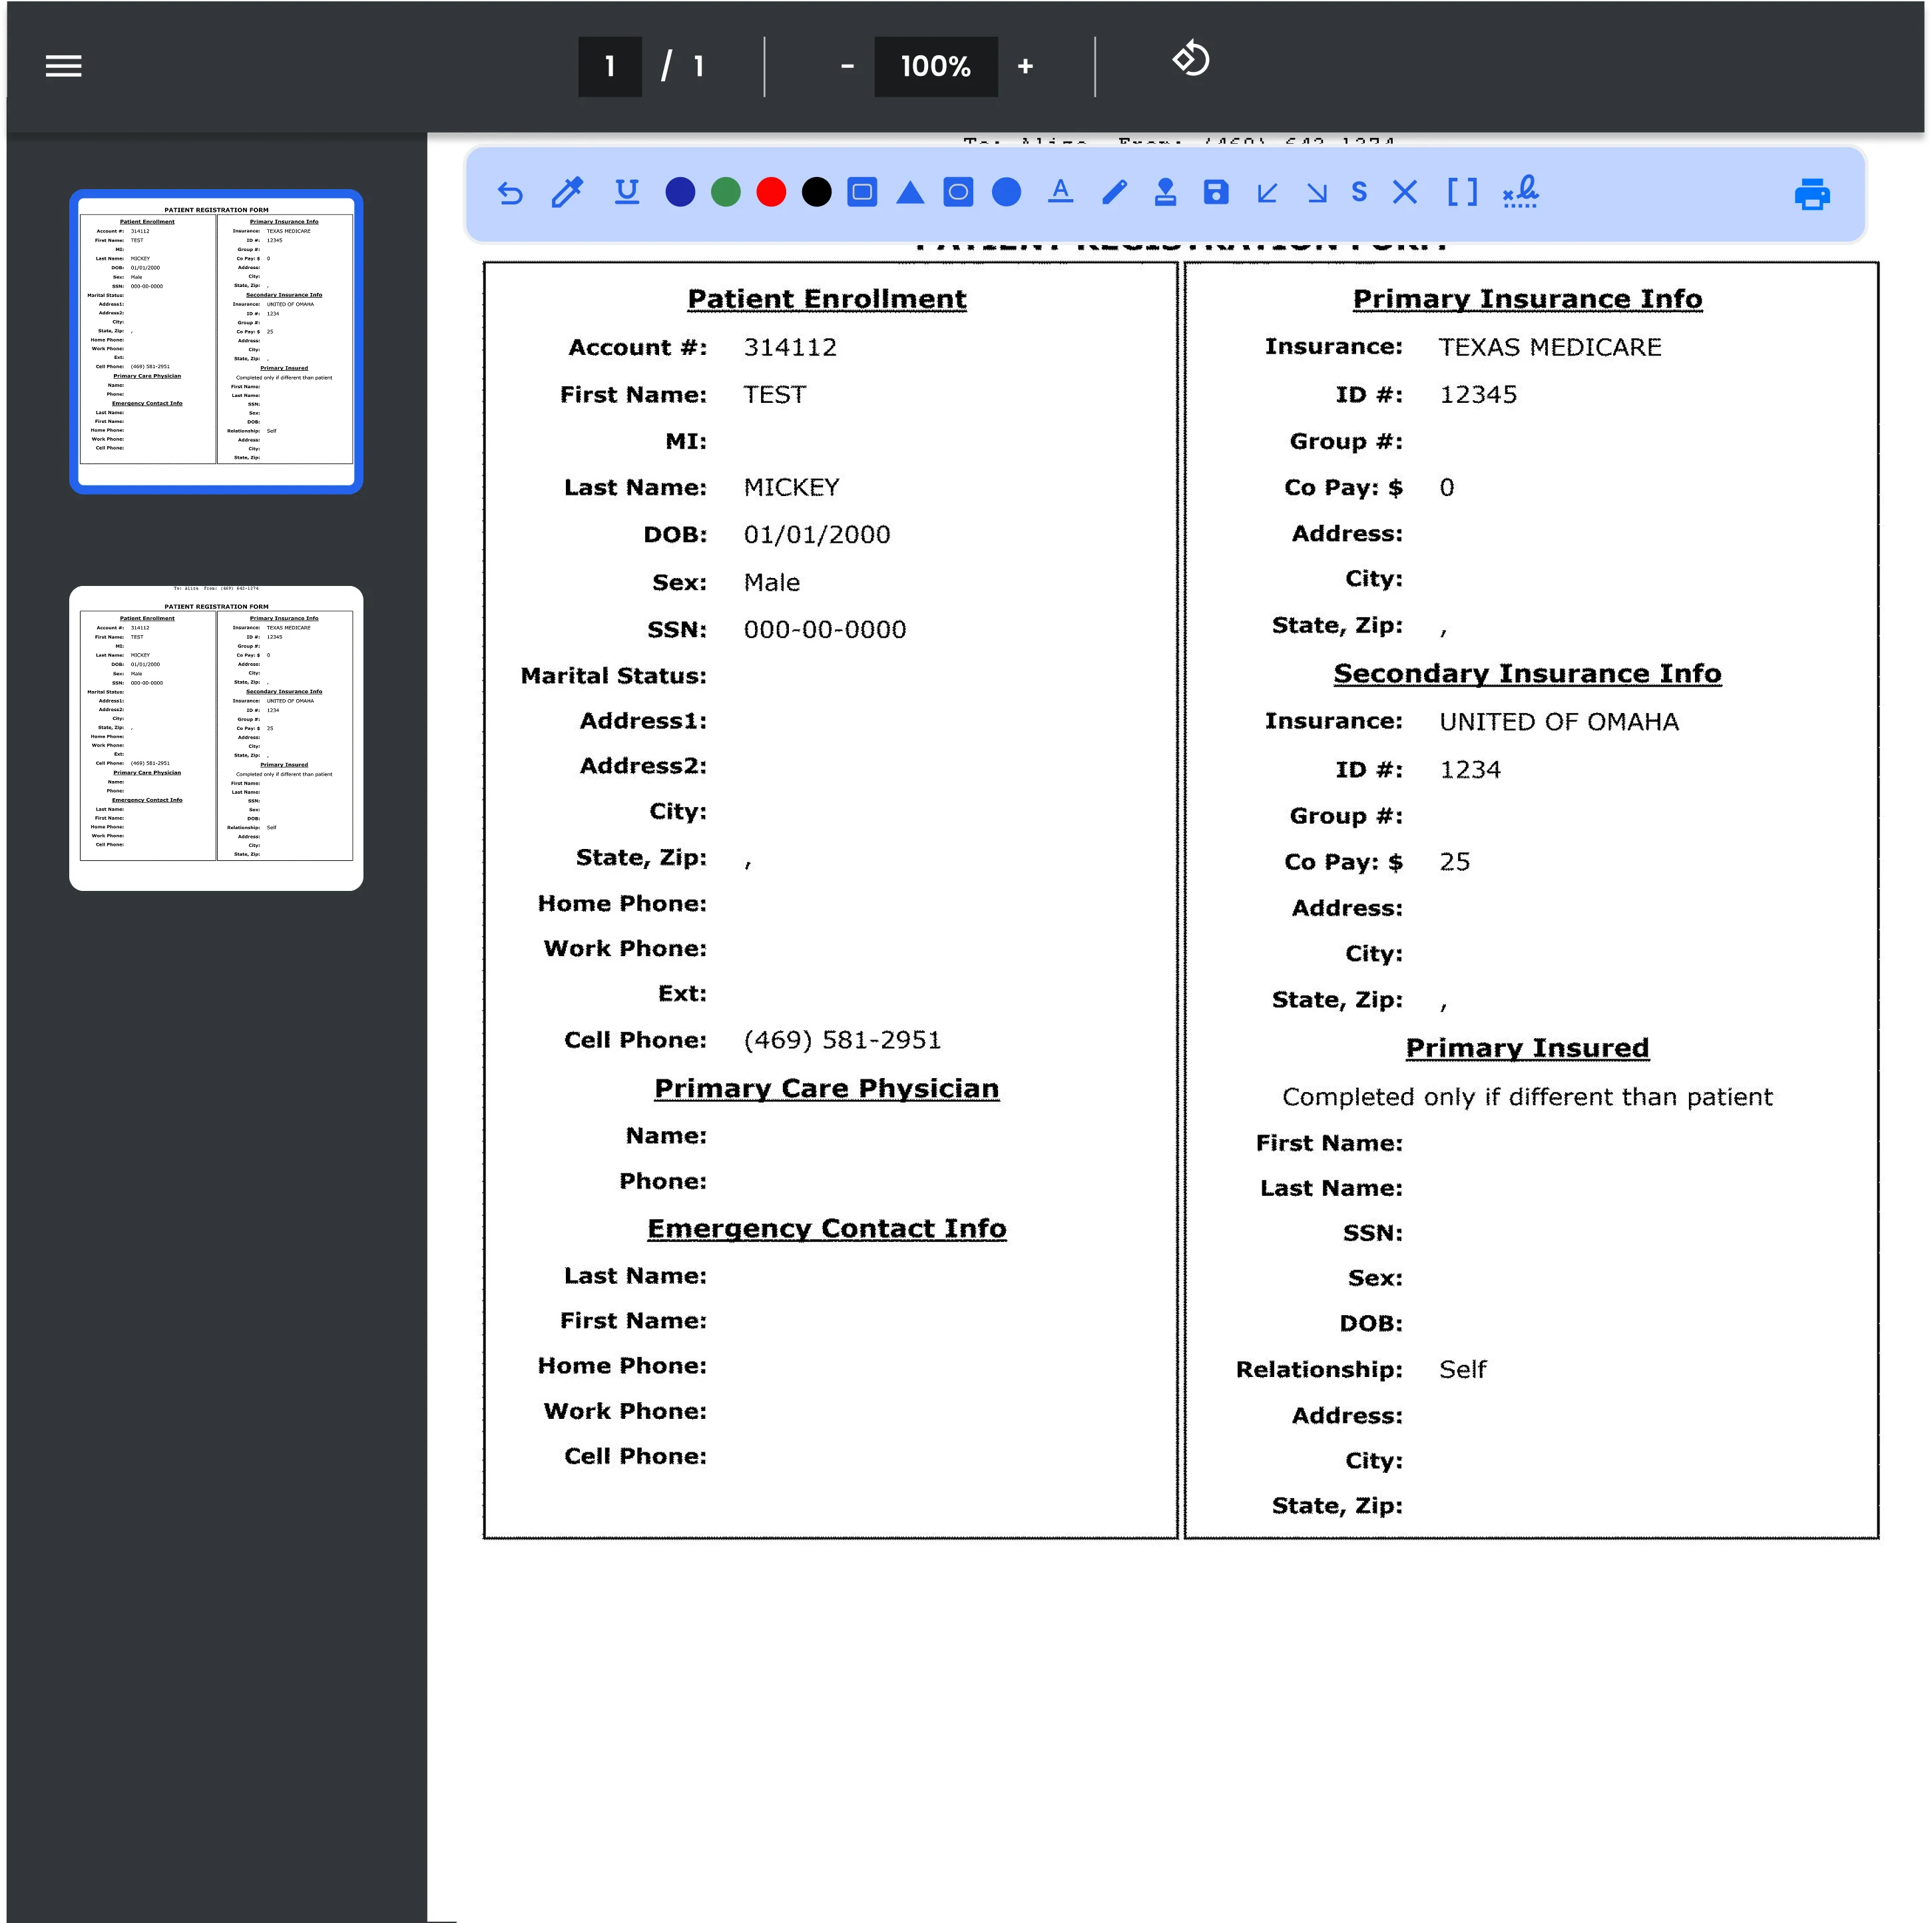
Task: Select the rectangle shape tool
Action: click(x=862, y=192)
